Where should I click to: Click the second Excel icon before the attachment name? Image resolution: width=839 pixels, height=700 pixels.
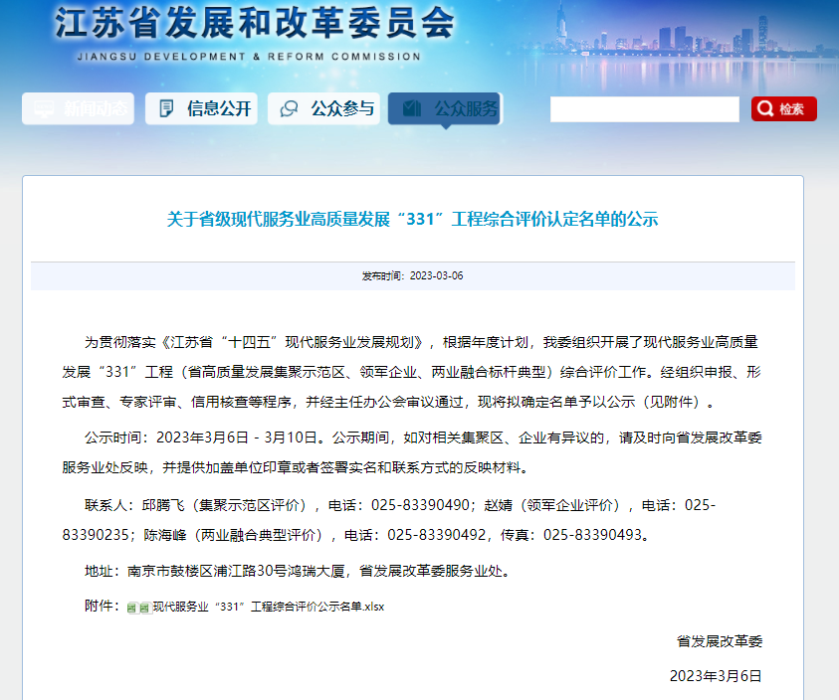pos(144,608)
